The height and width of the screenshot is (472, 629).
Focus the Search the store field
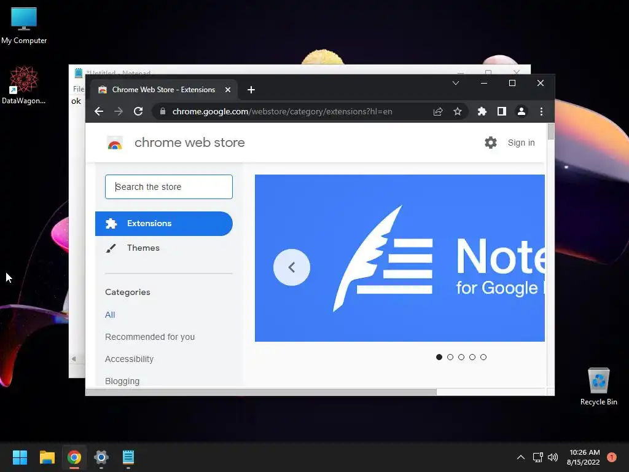point(169,187)
